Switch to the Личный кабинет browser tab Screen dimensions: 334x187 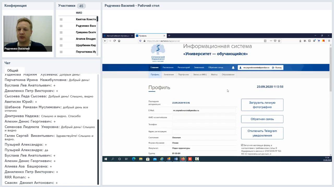[x=118, y=36]
